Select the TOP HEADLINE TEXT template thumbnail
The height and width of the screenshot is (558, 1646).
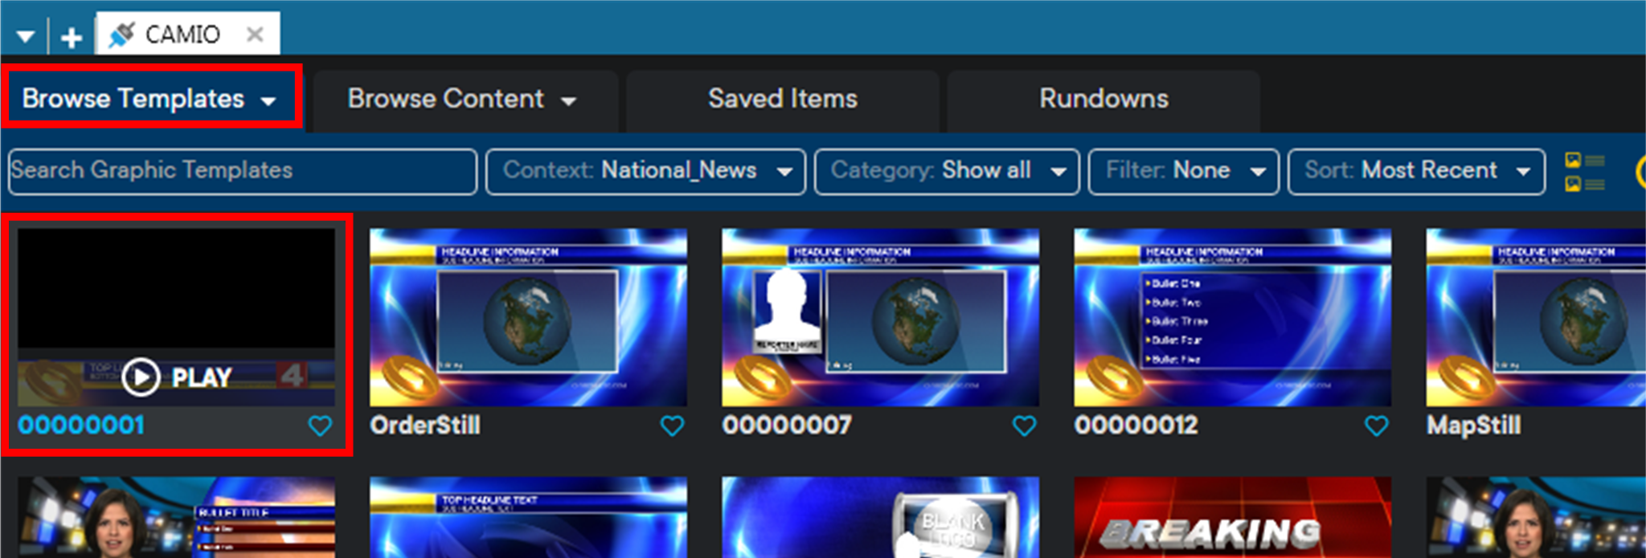click(x=528, y=517)
